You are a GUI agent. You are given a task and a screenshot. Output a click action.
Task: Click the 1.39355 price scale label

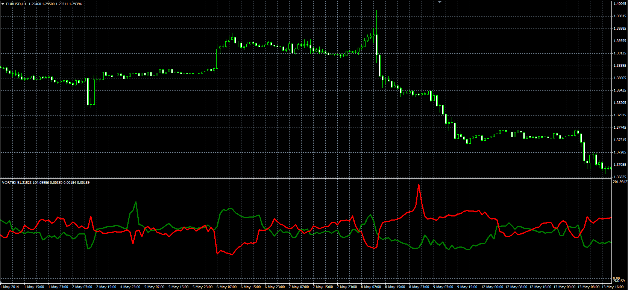coord(620,41)
